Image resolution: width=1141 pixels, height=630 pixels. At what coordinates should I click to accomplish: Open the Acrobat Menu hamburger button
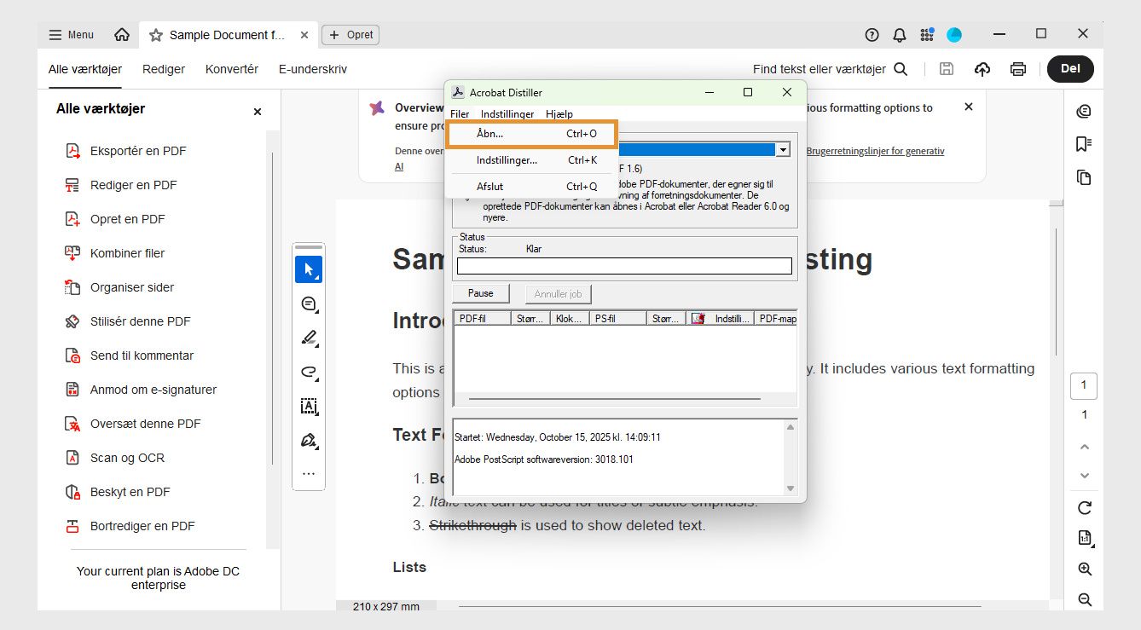point(72,35)
